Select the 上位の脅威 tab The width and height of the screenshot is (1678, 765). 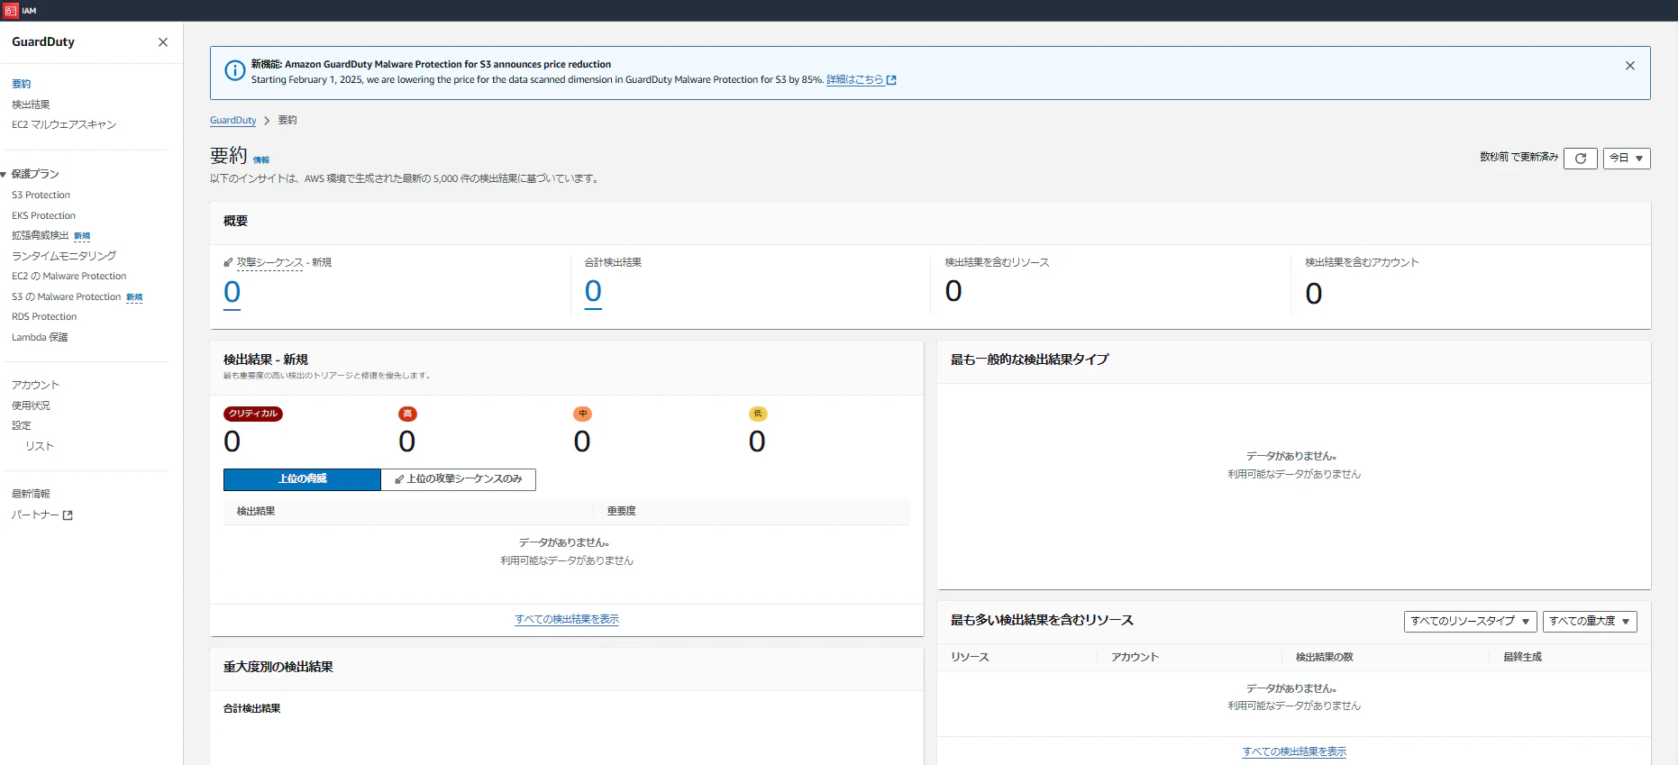(302, 479)
